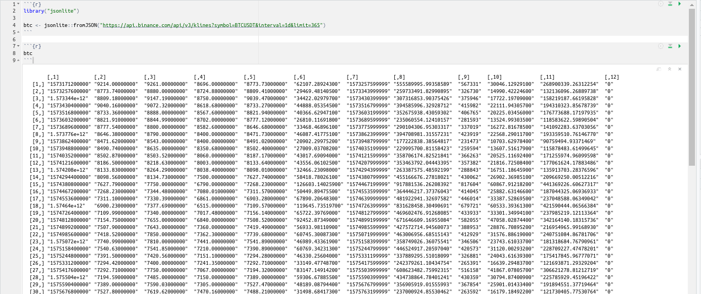701x294 pixels.
Task: Click the value "366263" in row 11
Action: [469, 156]
